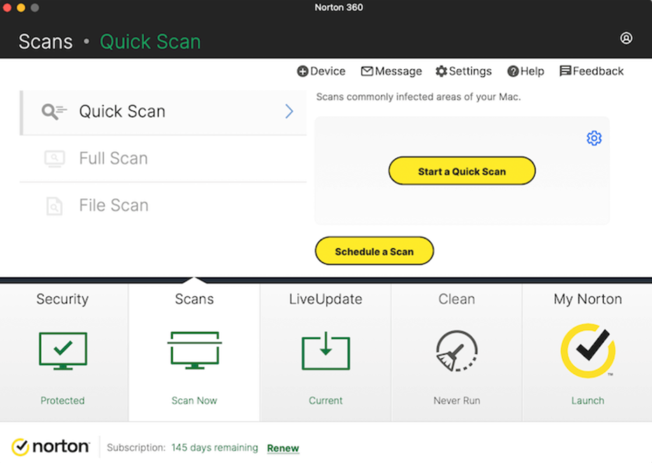Open Quick Scan settings blue gear
This screenshot has width=652, height=463.
click(594, 138)
